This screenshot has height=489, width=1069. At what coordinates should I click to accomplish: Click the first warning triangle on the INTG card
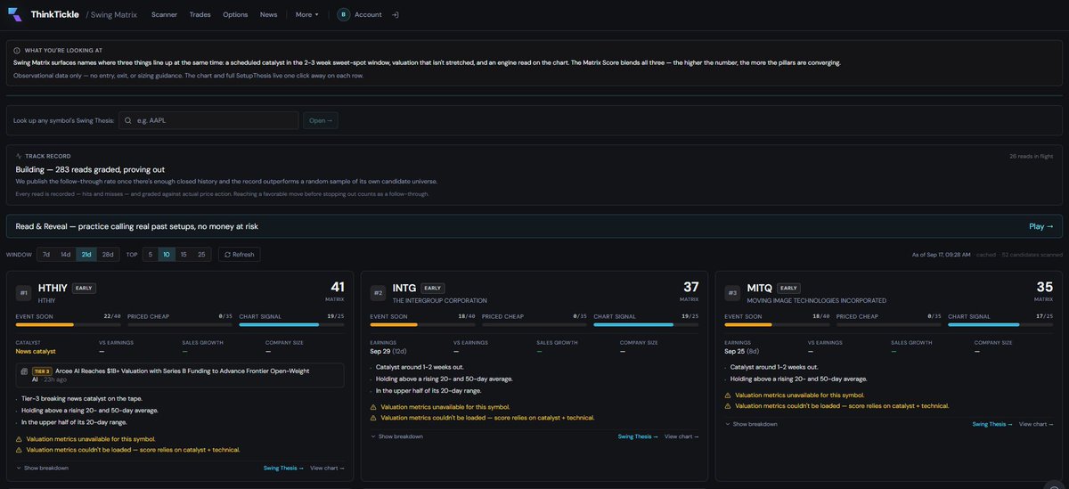tap(372, 407)
